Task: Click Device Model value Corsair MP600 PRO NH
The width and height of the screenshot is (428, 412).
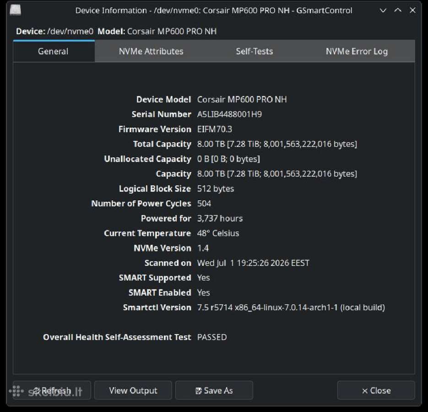Action: click(242, 99)
